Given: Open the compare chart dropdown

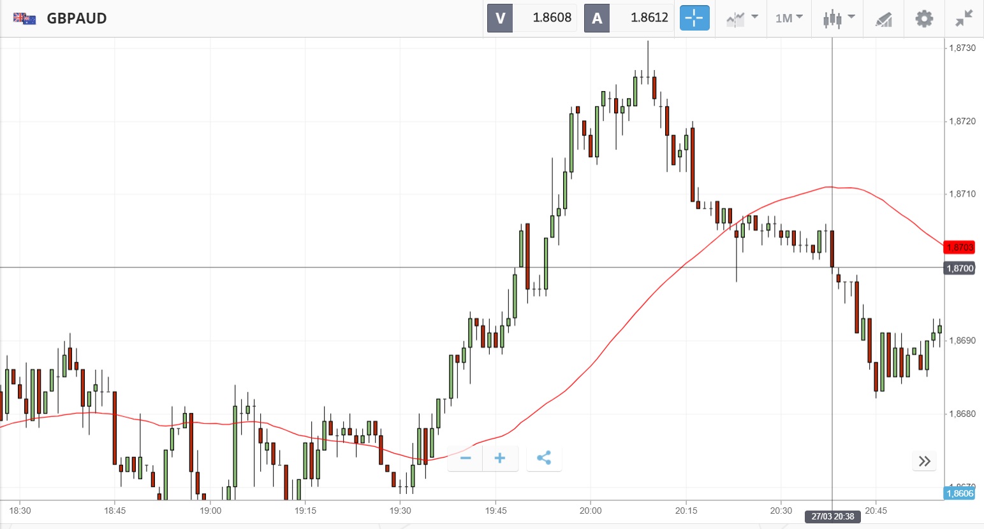Looking at the screenshot, I should (x=741, y=18).
